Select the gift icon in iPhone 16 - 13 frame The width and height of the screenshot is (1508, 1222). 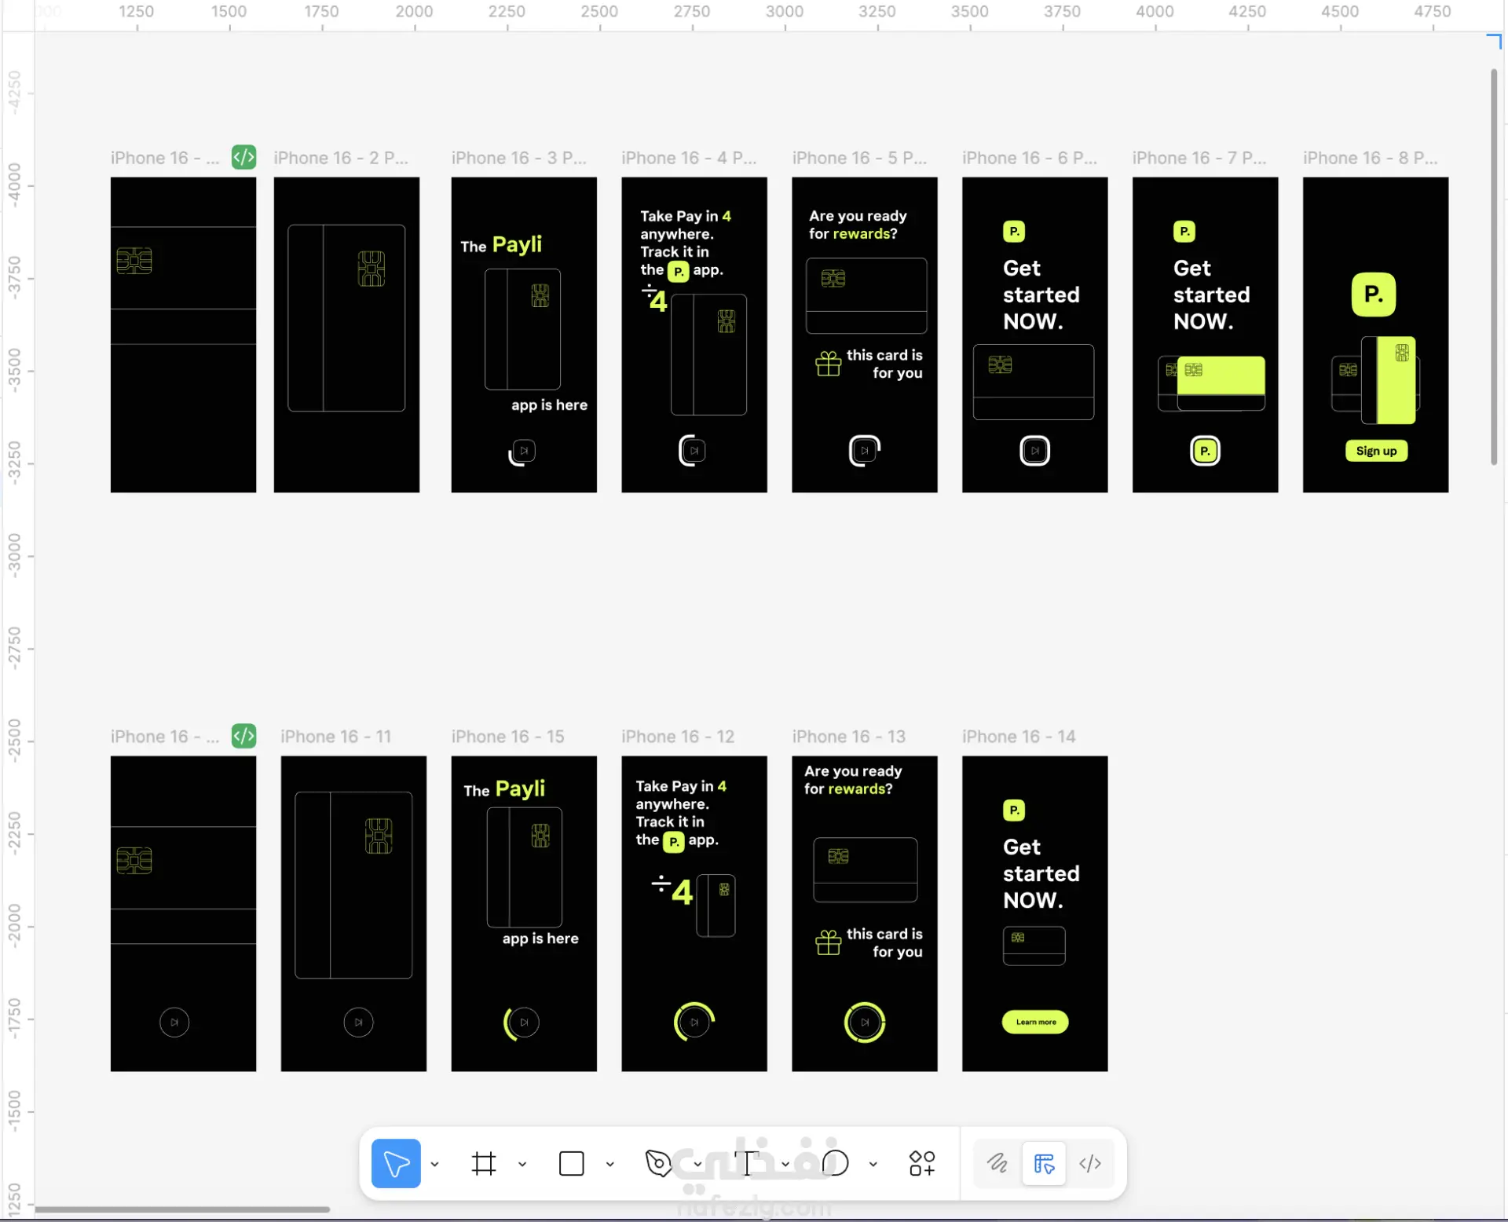[x=828, y=942]
